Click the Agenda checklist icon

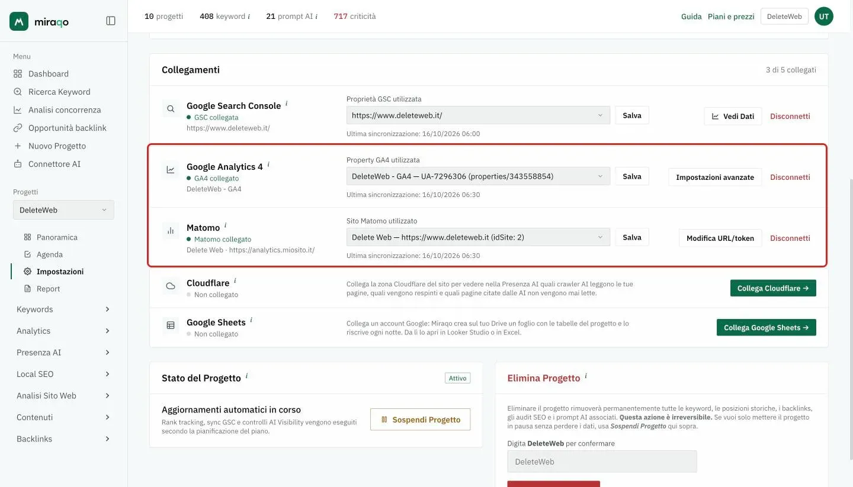point(27,254)
